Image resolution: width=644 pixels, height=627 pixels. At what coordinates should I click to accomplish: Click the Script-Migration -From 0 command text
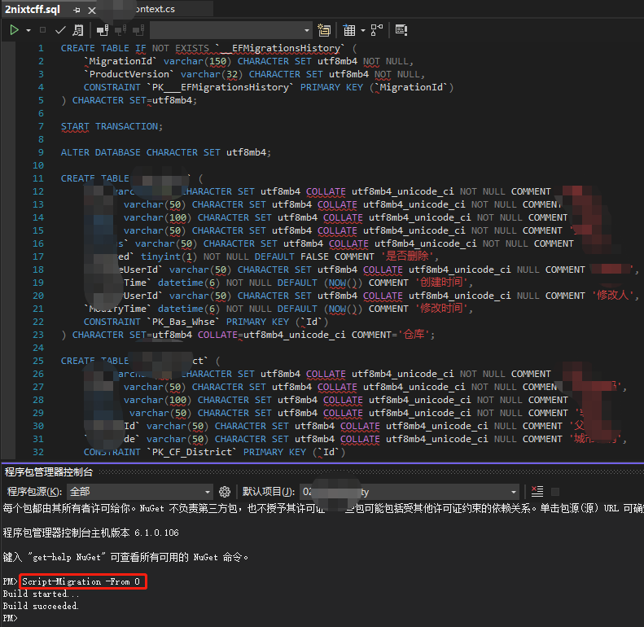(x=81, y=581)
